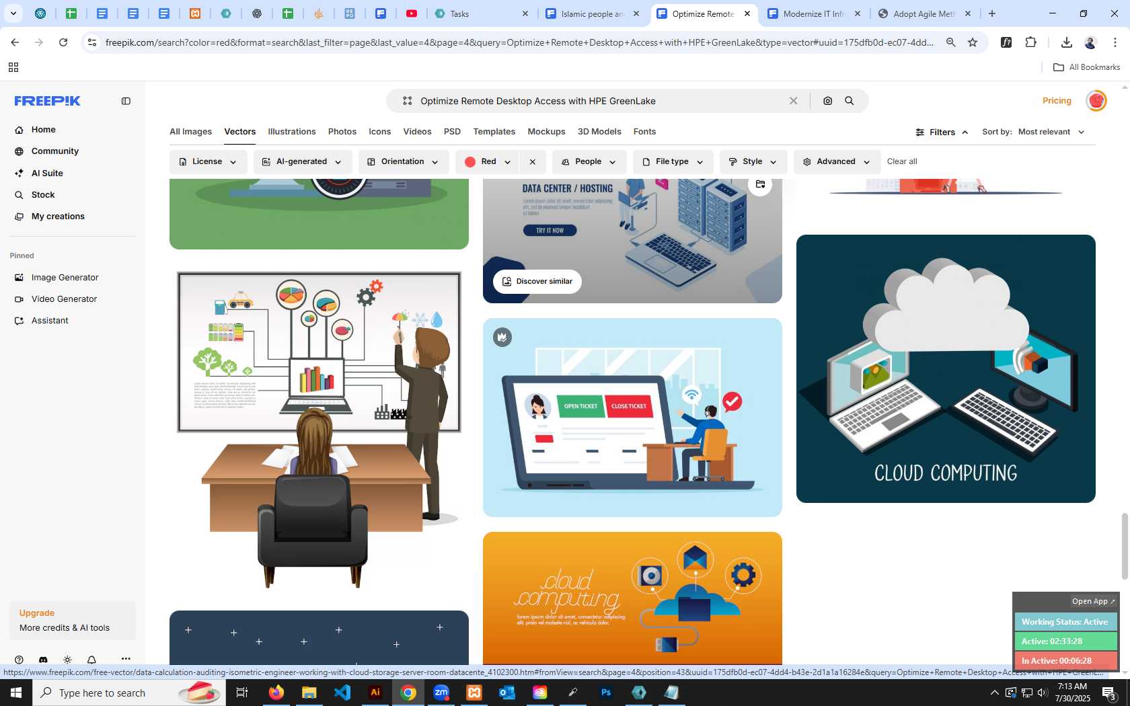Switch to Templates tab
The image size is (1130, 706).
pyautogui.click(x=494, y=132)
